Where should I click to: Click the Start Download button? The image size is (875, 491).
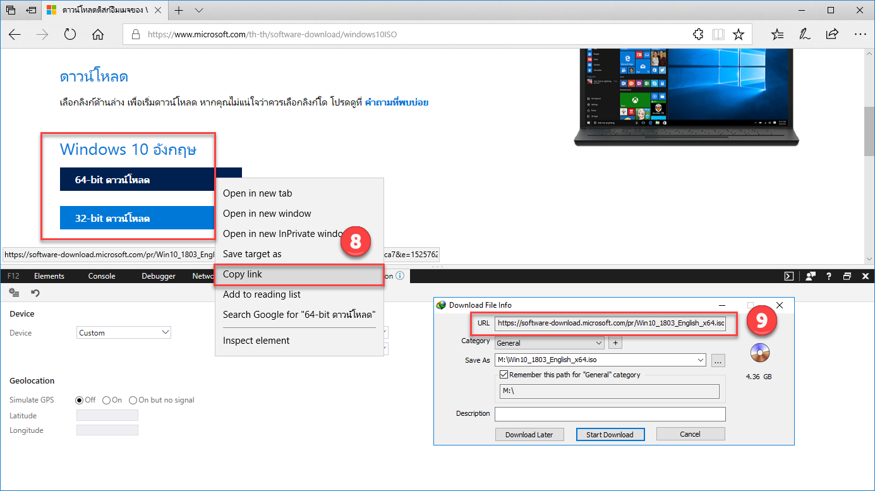tap(610, 435)
